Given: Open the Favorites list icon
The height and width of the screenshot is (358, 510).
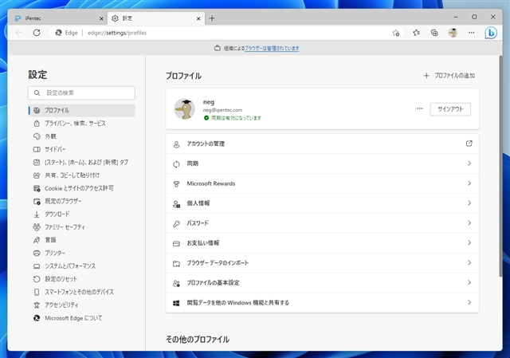Looking at the screenshot, I should click(416, 33).
